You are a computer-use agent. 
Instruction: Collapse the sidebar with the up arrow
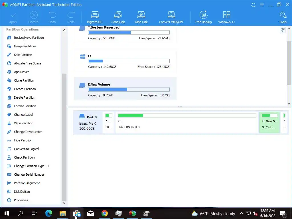pos(64,30)
